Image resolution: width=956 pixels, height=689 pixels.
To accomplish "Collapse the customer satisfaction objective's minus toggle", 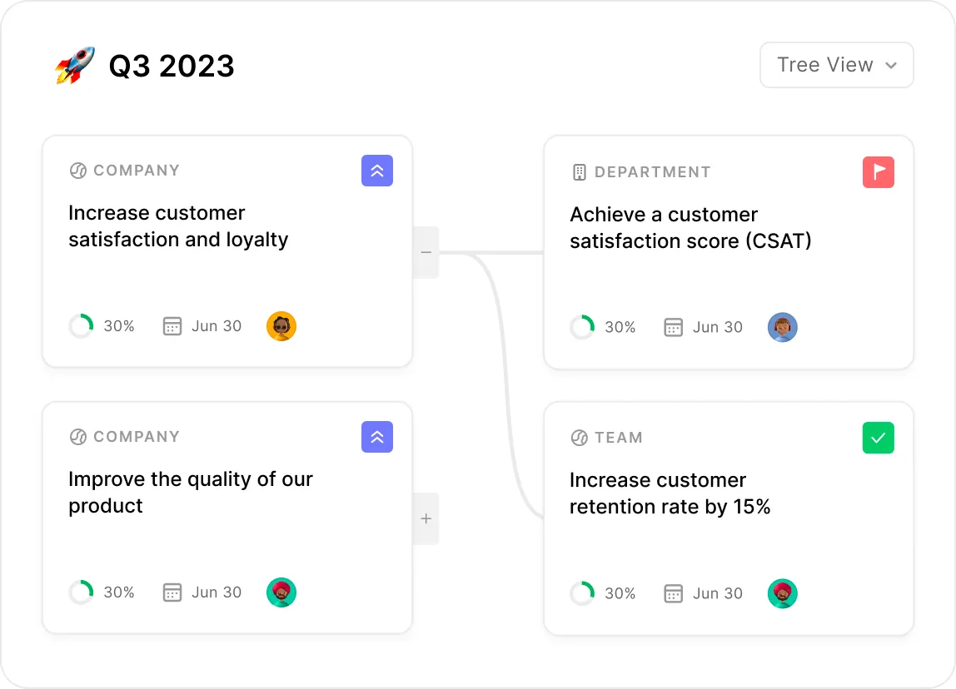I will click(x=426, y=252).
